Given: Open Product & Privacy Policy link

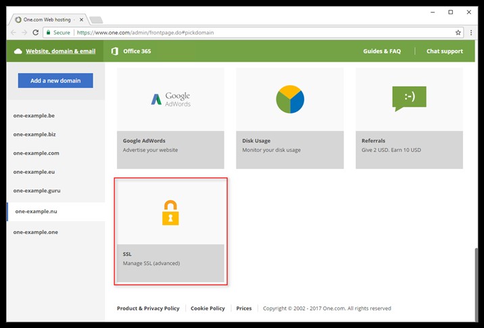Looking at the screenshot, I should 148,308.
